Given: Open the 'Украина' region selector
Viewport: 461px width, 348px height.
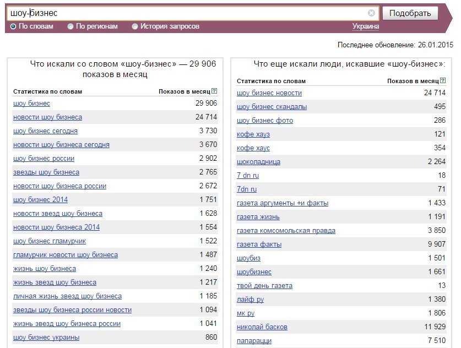Looking at the screenshot, I should pos(366,26).
